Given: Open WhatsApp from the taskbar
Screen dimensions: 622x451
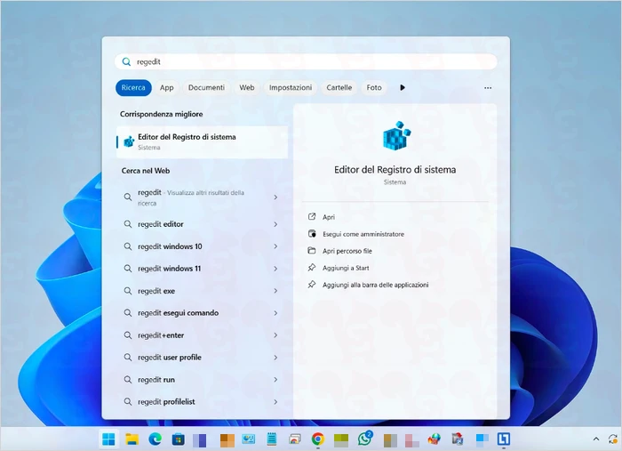Looking at the screenshot, I should tap(364, 439).
